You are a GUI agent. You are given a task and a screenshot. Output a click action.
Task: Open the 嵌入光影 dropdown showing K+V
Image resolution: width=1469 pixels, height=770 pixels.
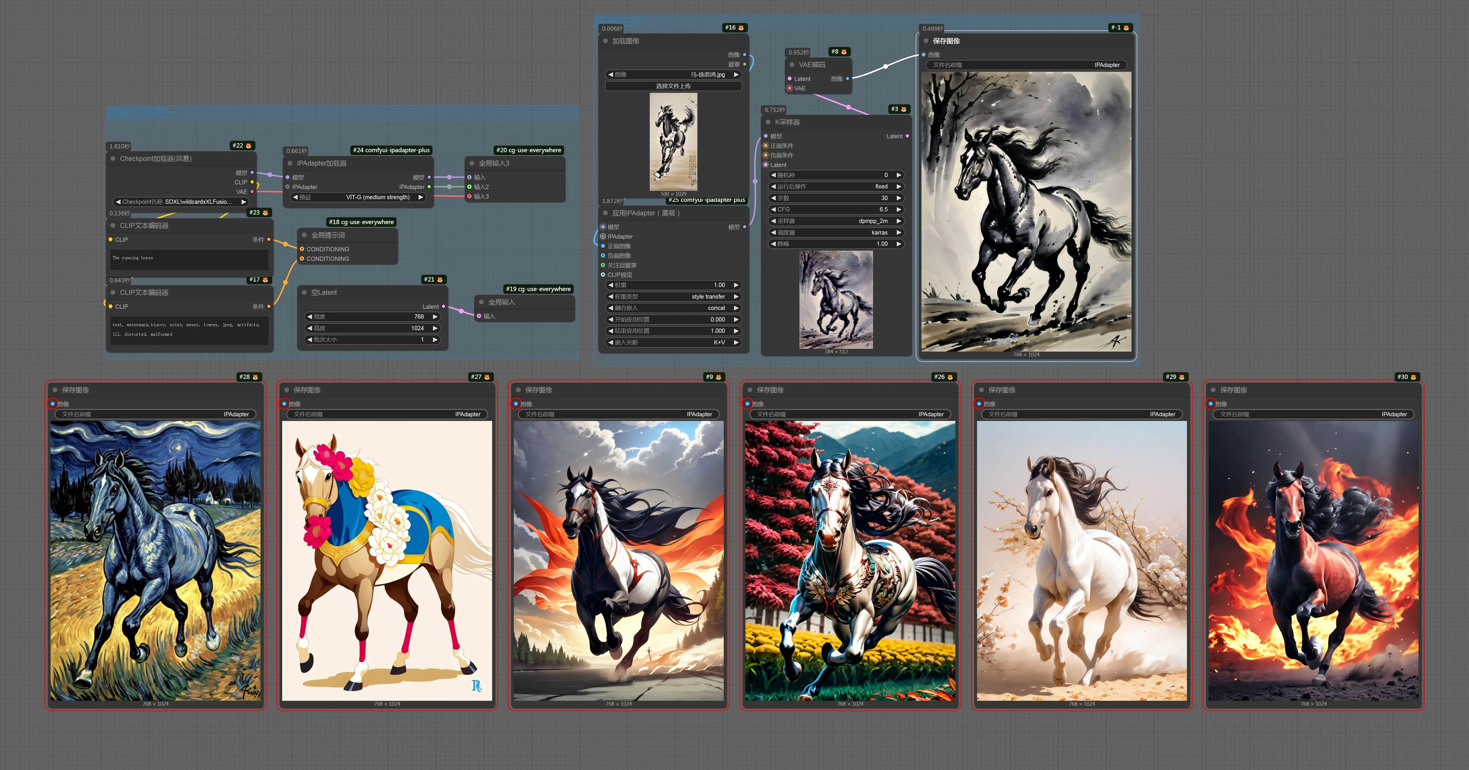(673, 343)
